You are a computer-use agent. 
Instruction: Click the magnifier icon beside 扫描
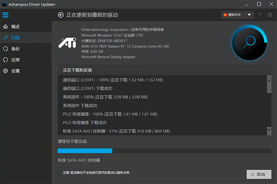pos(5,37)
